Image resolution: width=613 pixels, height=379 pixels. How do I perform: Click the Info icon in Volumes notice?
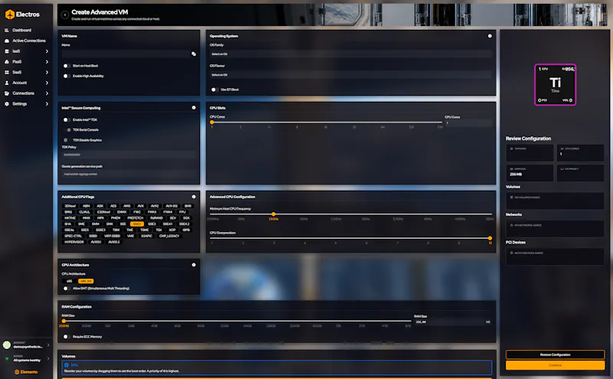67,365
